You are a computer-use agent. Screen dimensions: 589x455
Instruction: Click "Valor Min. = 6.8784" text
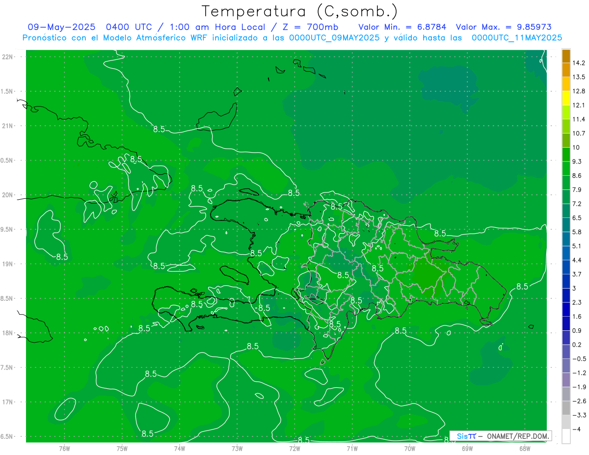[402, 27]
